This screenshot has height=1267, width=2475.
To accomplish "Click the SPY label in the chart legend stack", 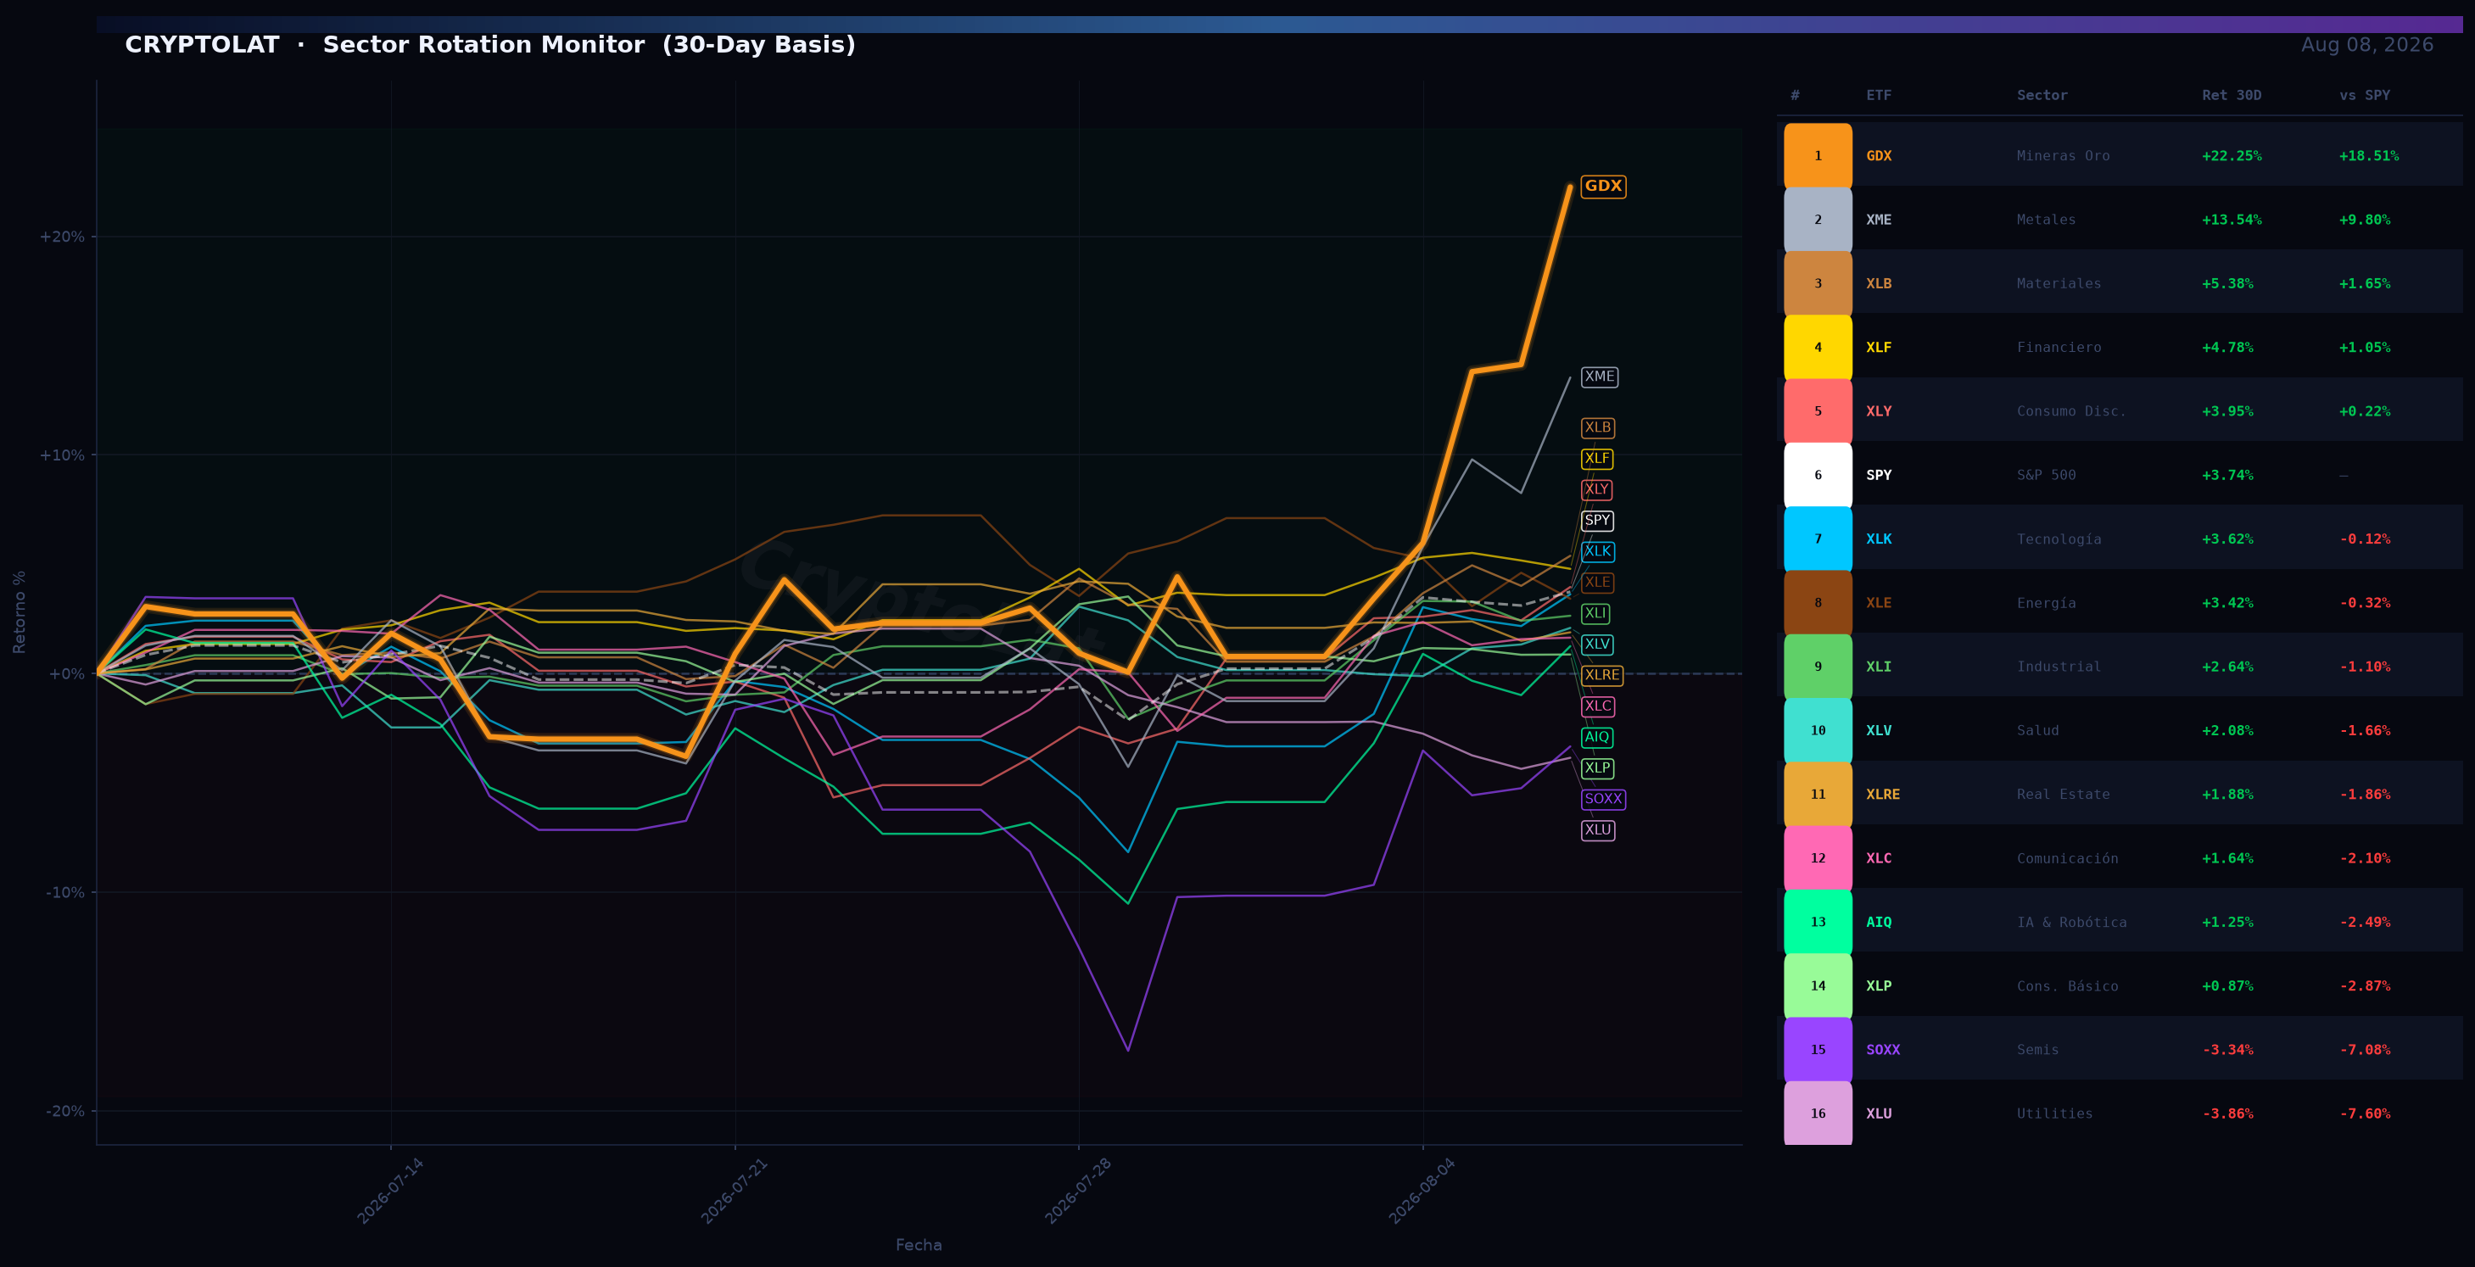I will (x=1597, y=521).
